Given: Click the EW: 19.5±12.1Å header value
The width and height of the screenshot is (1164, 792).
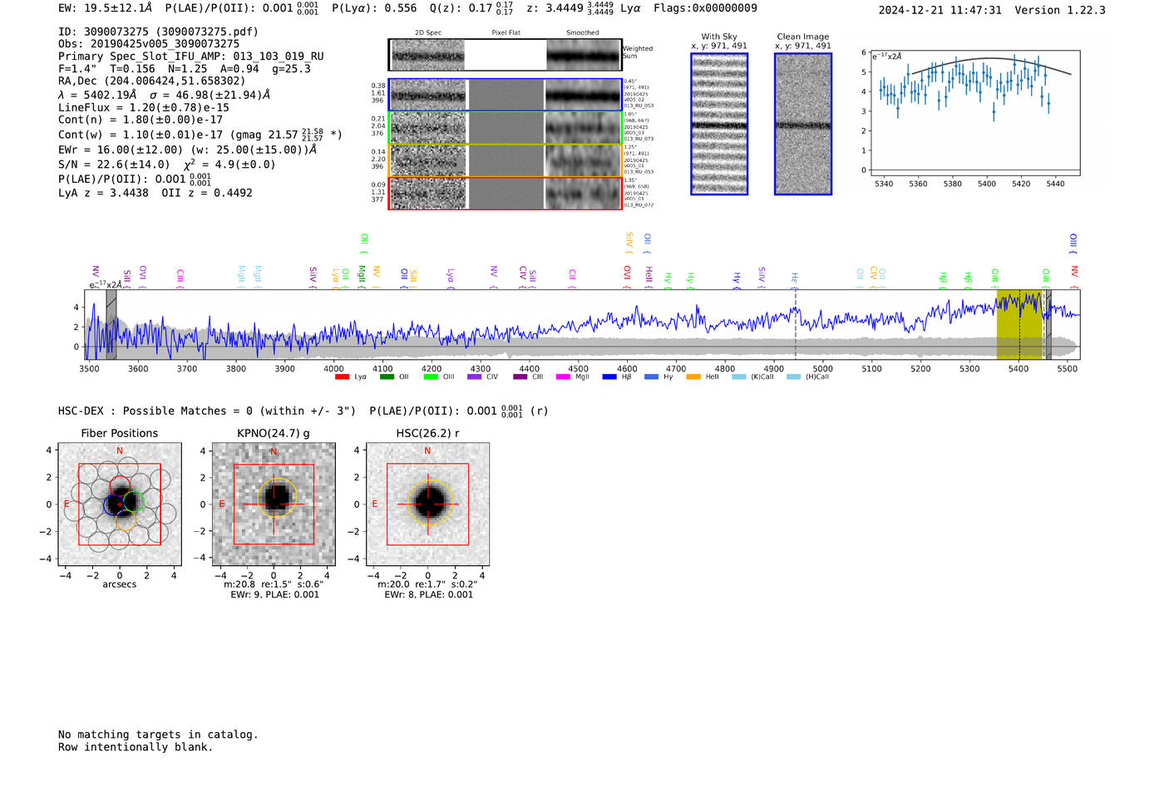Looking at the screenshot, I should [x=106, y=8].
